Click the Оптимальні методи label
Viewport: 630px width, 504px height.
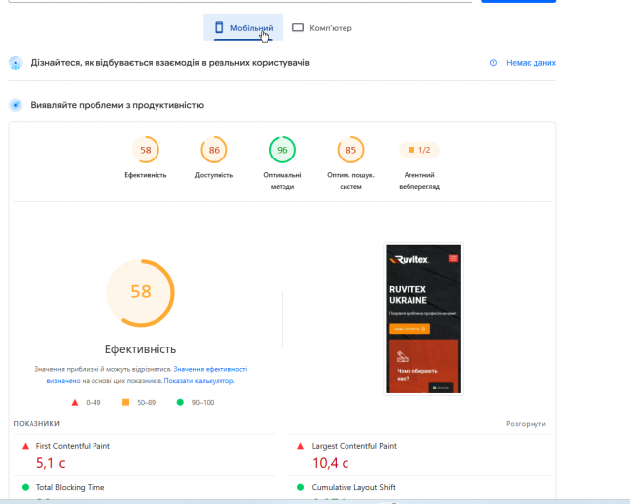(283, 181)
